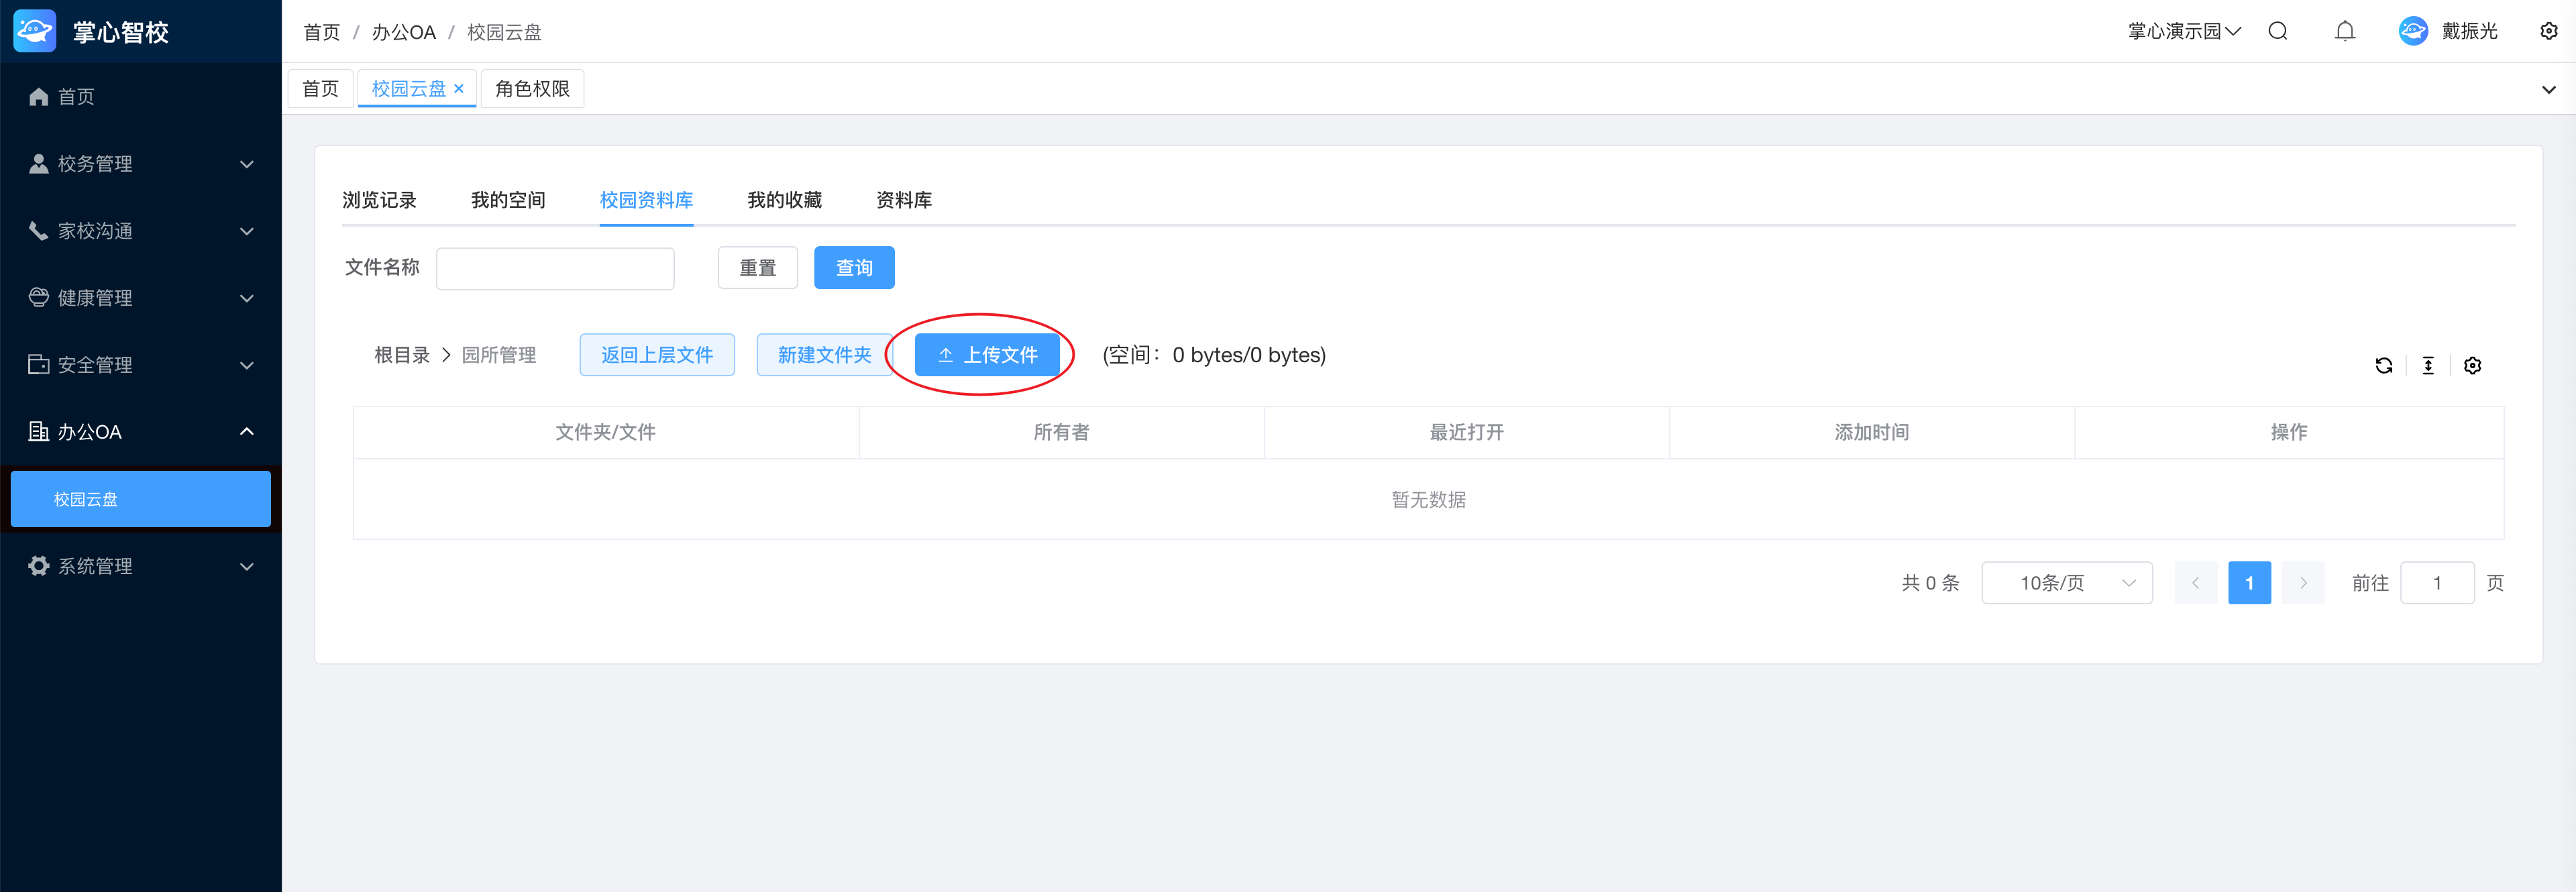
Task: Expand the tab bar dropdown arrow at right
Action: 2548,90
